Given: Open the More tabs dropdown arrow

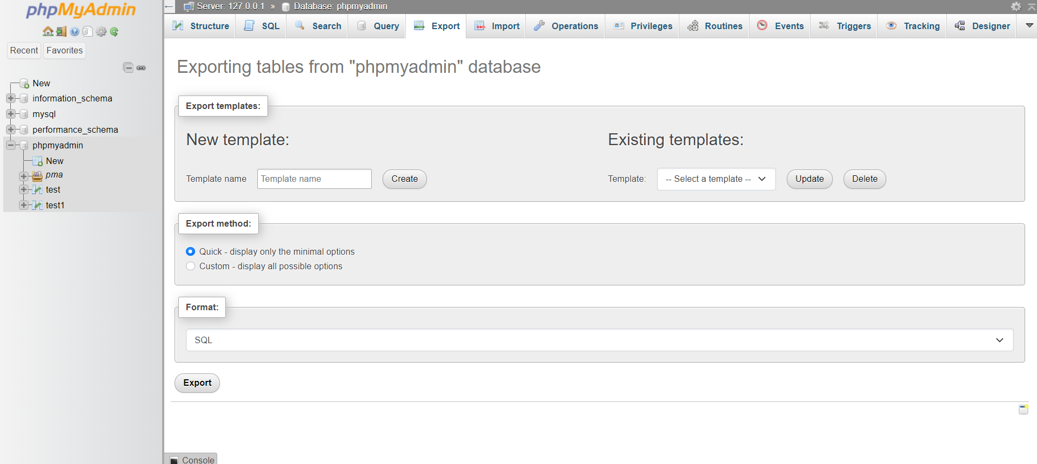Looking at the screenshot, I should 1029,25.
